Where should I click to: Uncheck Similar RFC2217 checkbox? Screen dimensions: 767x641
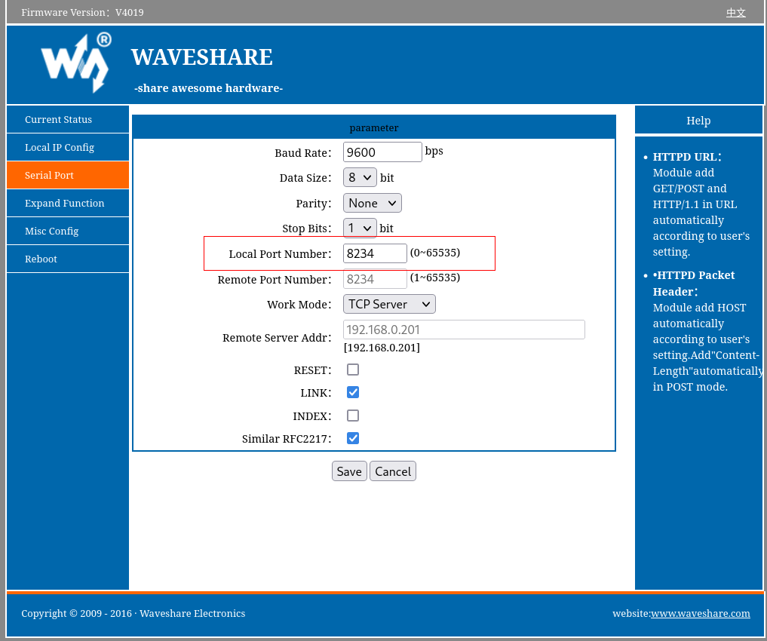[353, 438]
